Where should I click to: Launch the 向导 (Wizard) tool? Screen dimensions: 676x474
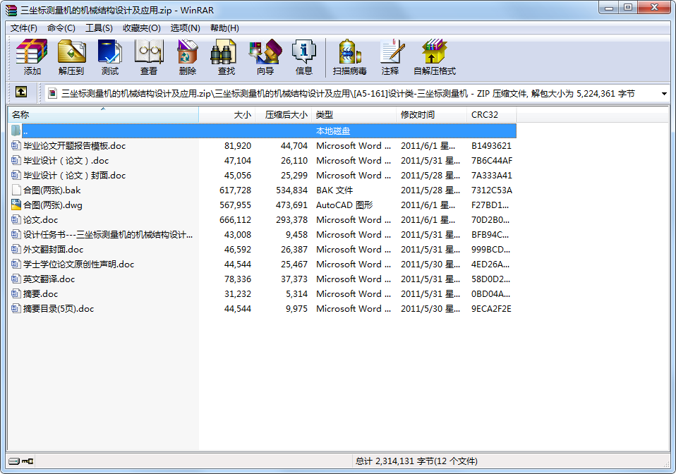click(x=265, y=57)
